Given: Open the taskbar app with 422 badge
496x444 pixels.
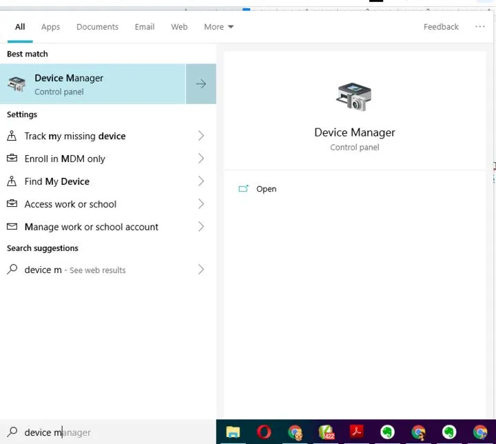Looking at the screenshot, I should point(326,432).
